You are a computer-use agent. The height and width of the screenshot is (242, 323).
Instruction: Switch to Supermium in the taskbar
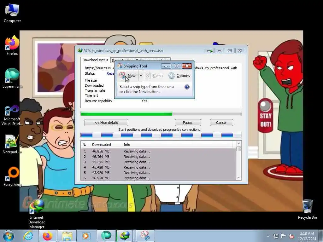pyautogui.click(x=106, y=236)
